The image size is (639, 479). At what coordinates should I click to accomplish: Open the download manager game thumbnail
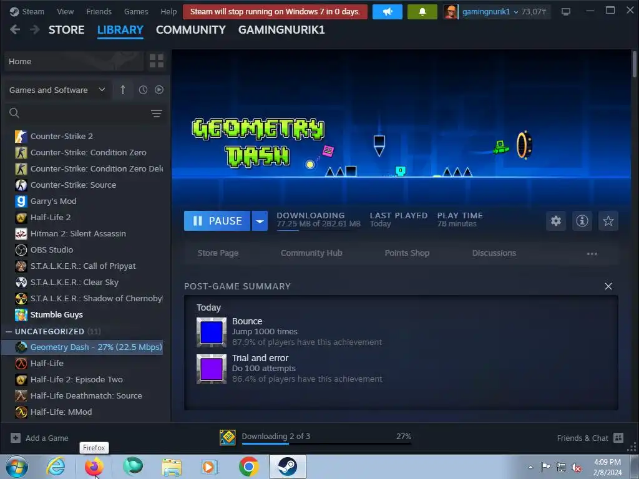tap(227, 438)
